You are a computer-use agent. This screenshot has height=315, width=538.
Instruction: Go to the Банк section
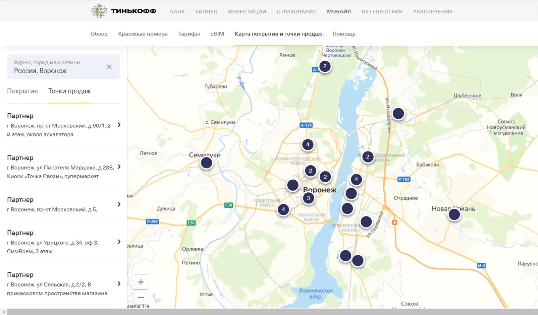(x=177, y=11)
